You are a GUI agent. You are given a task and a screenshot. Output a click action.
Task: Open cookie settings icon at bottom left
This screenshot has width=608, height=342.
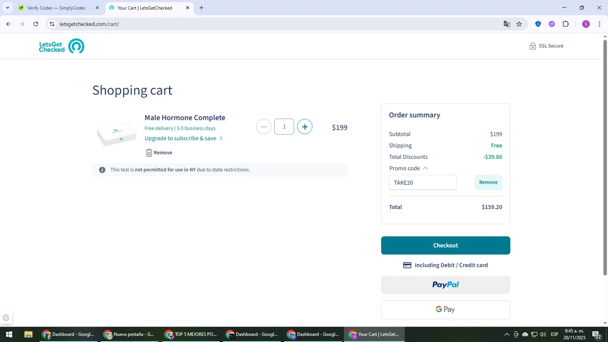coord(6,318)
